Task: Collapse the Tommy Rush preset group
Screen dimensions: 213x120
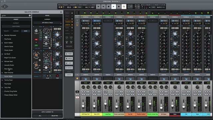Action: [x=2, y=80]
